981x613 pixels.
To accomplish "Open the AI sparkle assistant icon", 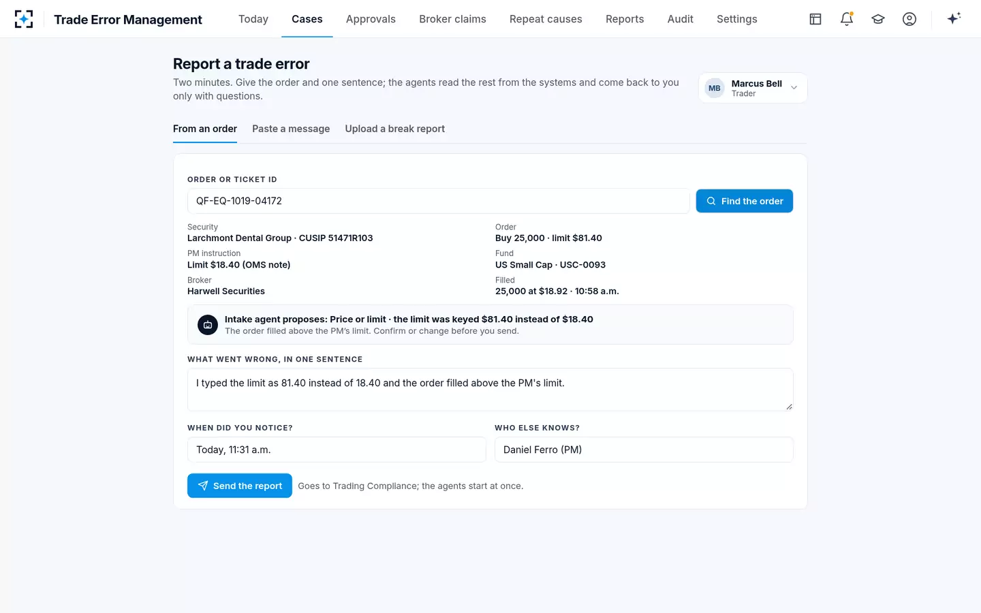I will point(954,18).
